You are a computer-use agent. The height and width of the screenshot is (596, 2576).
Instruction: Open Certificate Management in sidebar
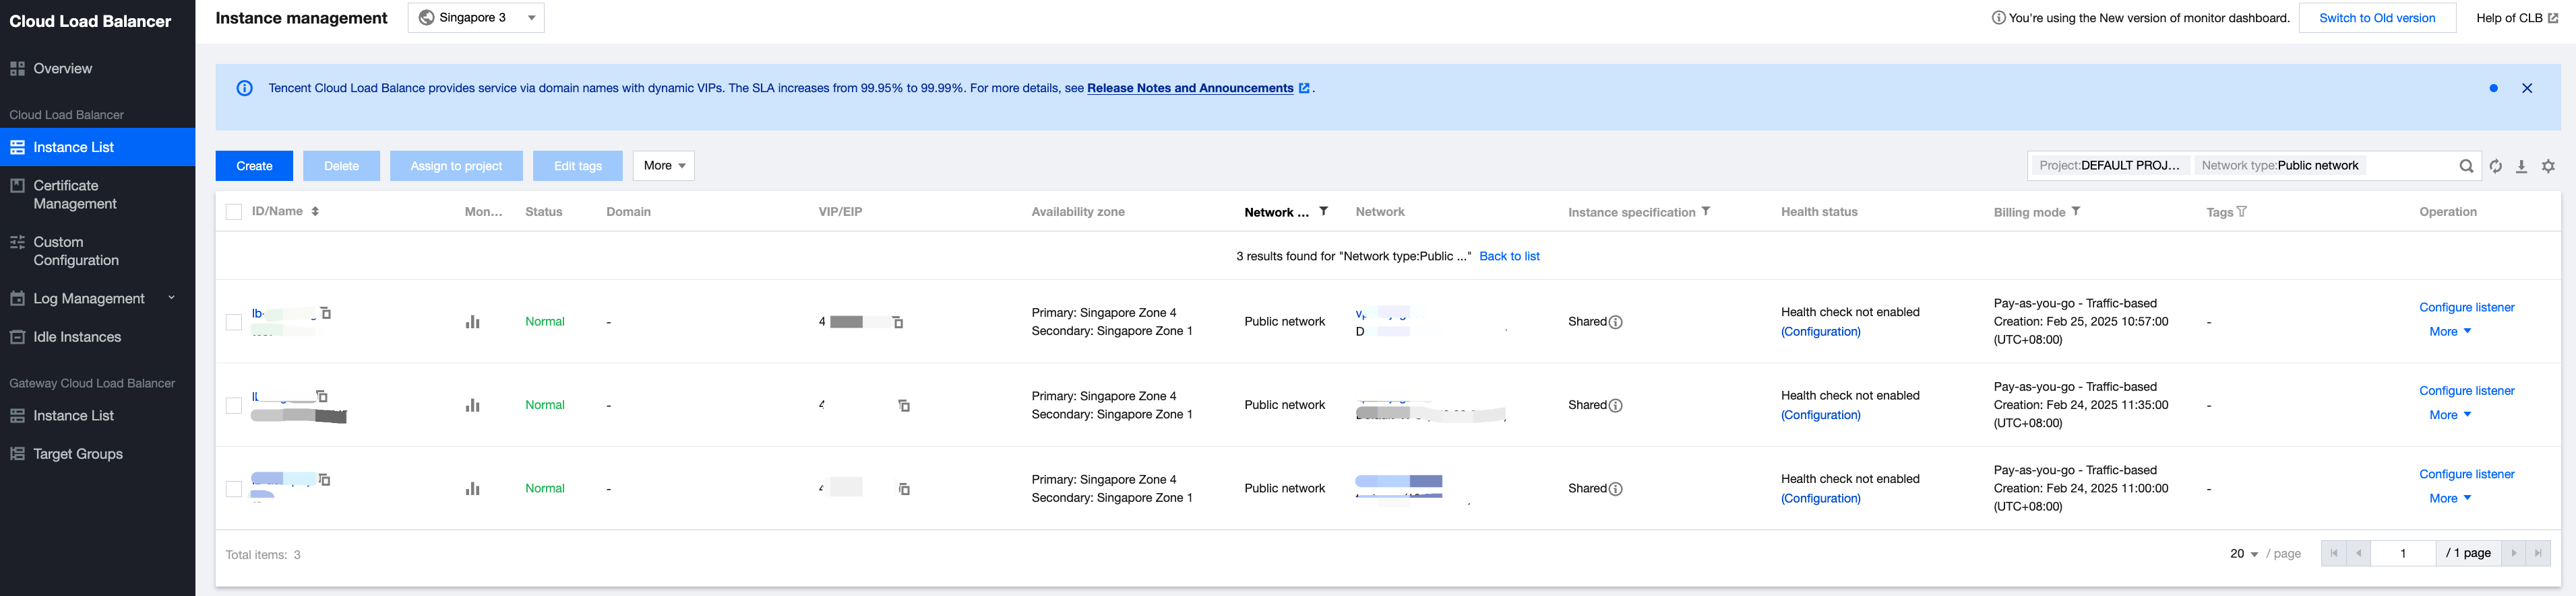click(x=75, y=194)
